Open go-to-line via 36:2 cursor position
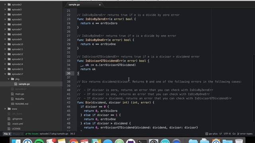Image resolution: width=255 pixels, height=143 pixels. click(x=73, y=134)
